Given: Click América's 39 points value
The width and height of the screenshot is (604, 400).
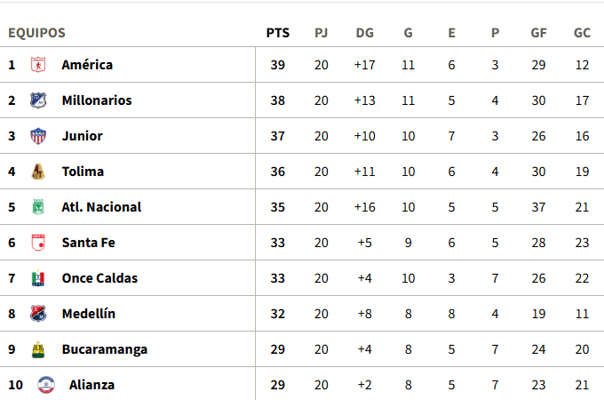Looking at the screenshot, I should pyautogui.click(x=278, y=65).
